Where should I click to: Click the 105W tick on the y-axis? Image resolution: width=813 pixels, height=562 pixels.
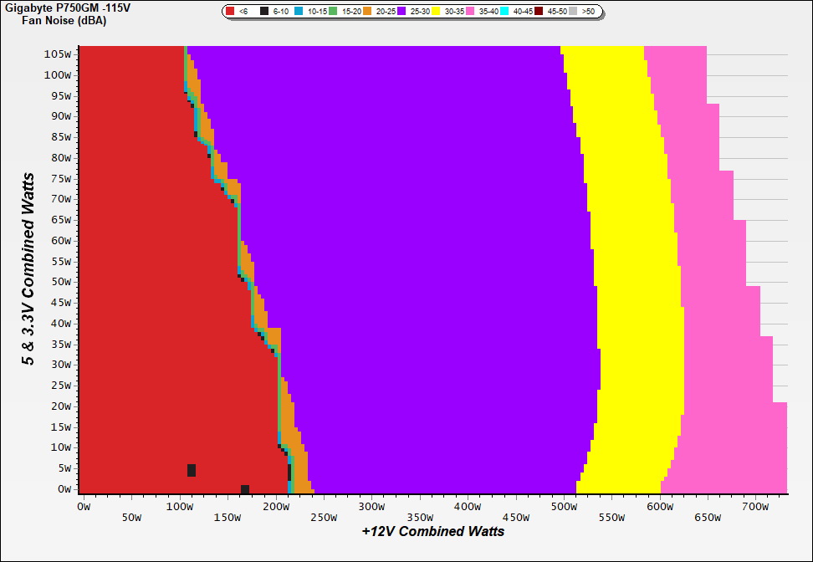[59, 54]
